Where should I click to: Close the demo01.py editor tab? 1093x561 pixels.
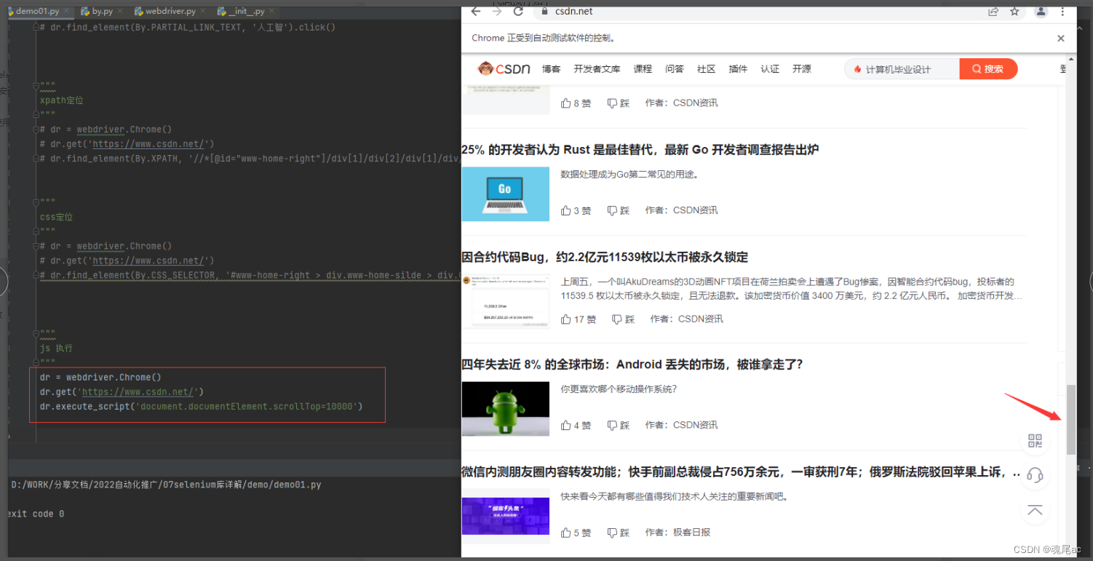66,12
